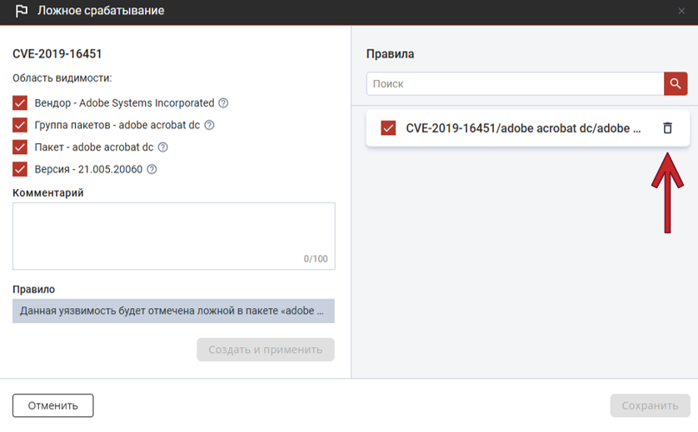Image resolution: width=698 pixels, height=432 pixels.
Task: Open the help icon next to Версия
Action: click(x=152, y=169)
